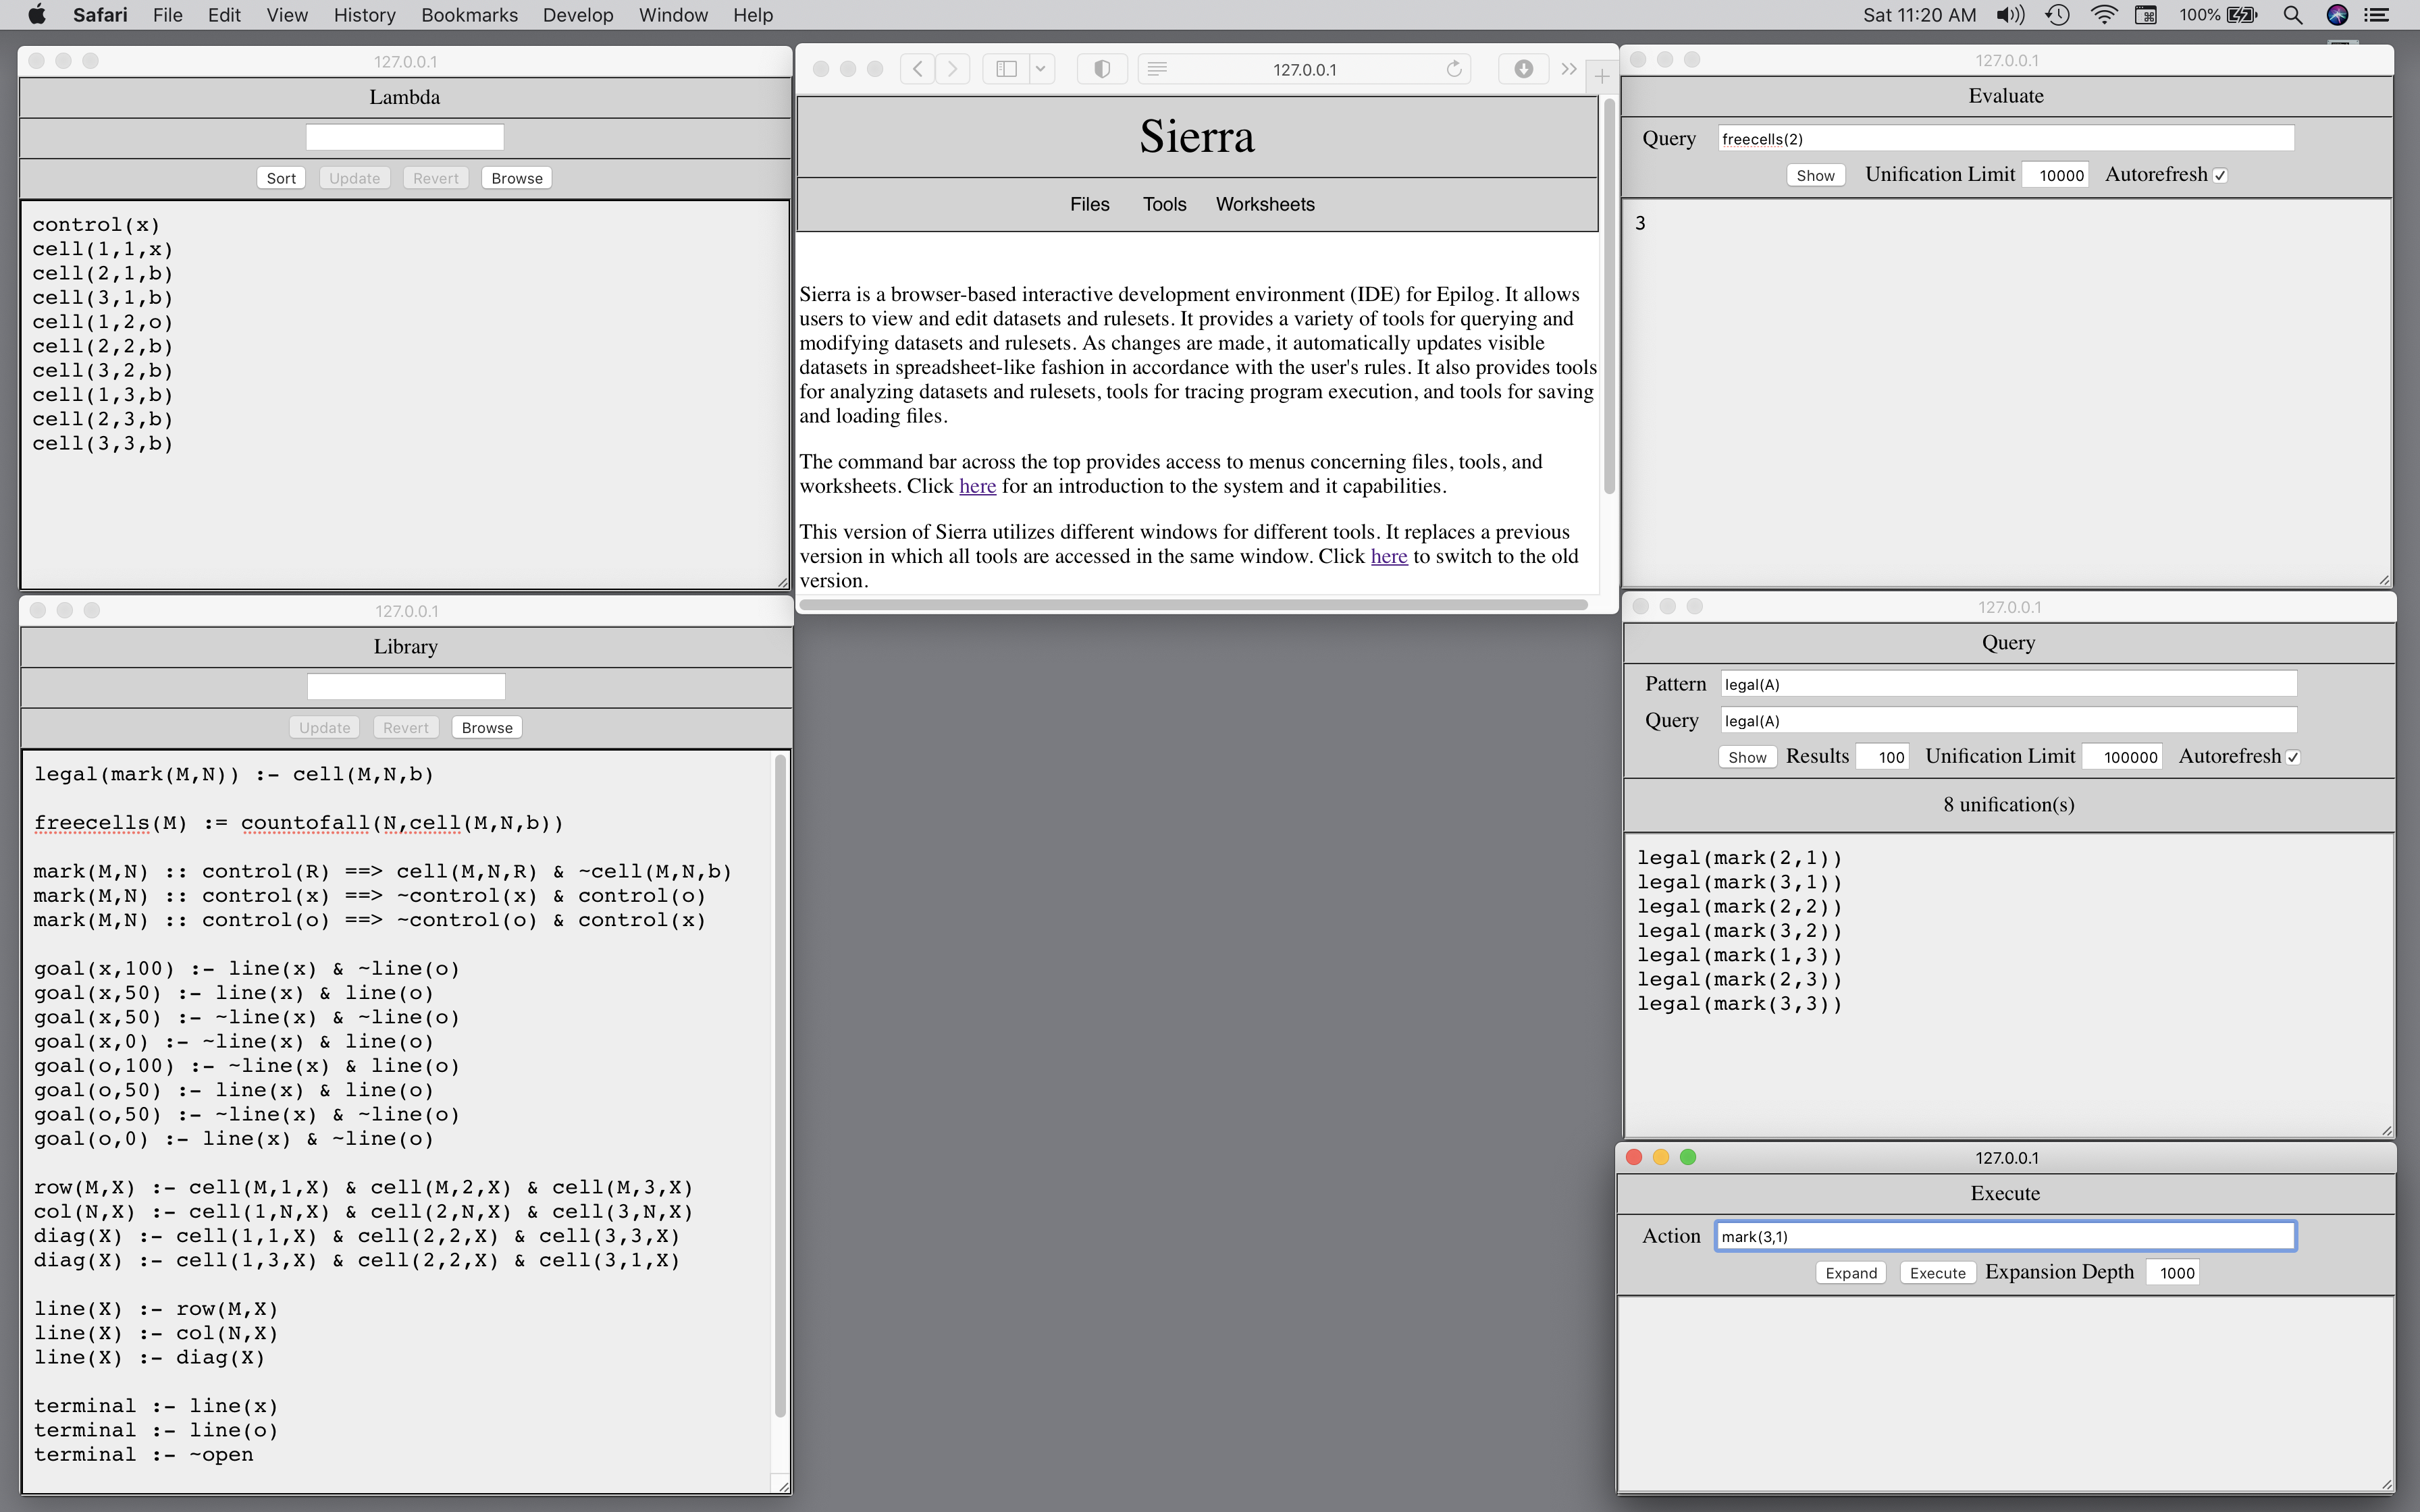Toggle Autorefresh checkbox in Evaluate window
Image resolution: width=2420 pixels, height=1512 pixels.
click(2220, 175)
